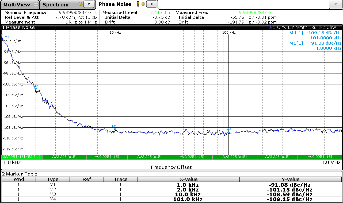Click the MultiView grid icon
Screen dimensions: 343x203
36,5
